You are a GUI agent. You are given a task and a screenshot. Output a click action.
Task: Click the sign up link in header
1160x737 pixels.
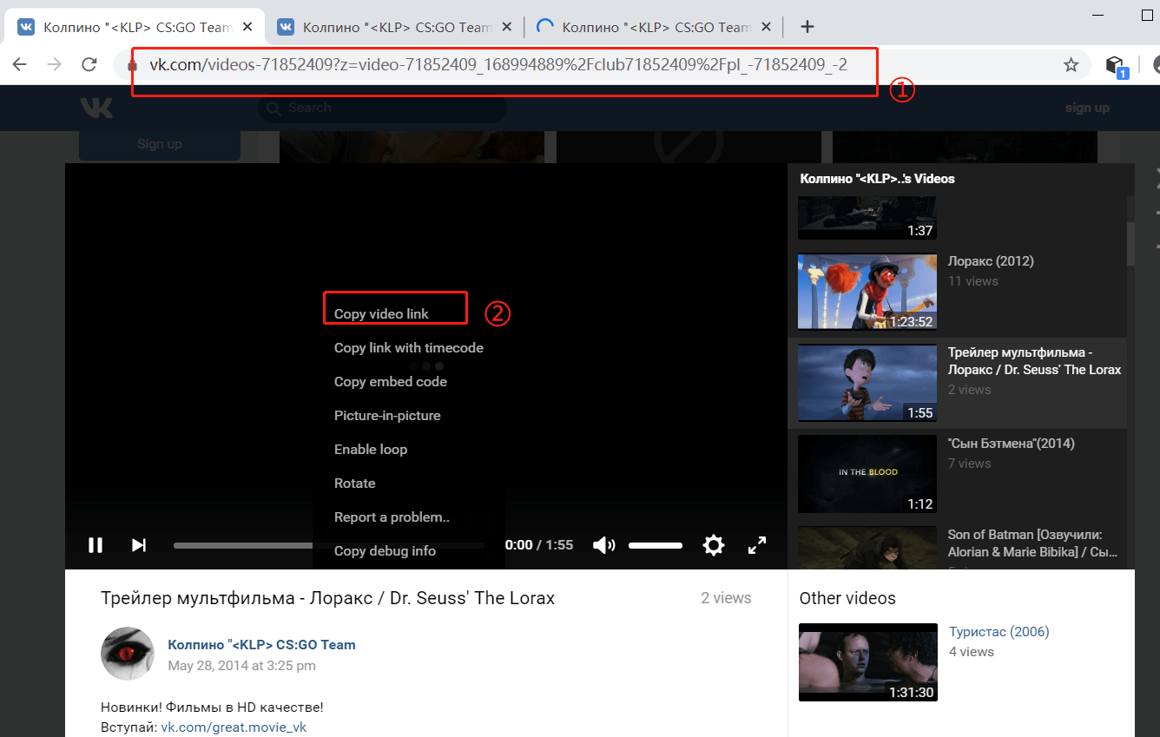pos(1087,108)
